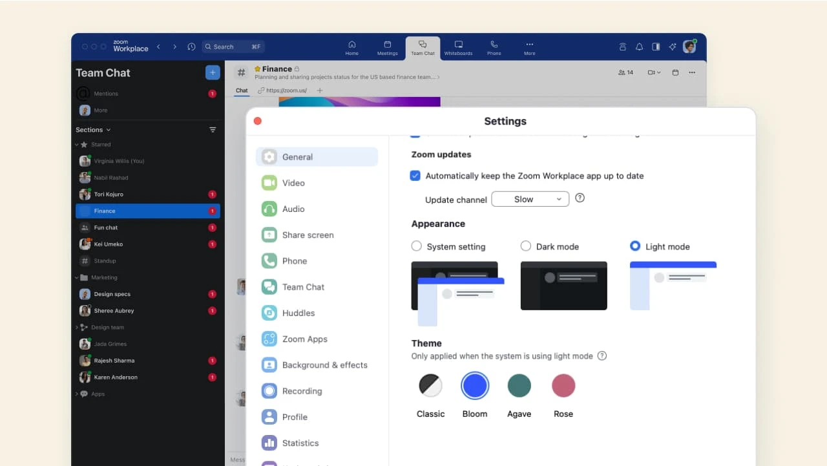This screenshot has height=466, width=827.
Task: Open the https://zoom.us/ link tab
Action: pos(282,90)
